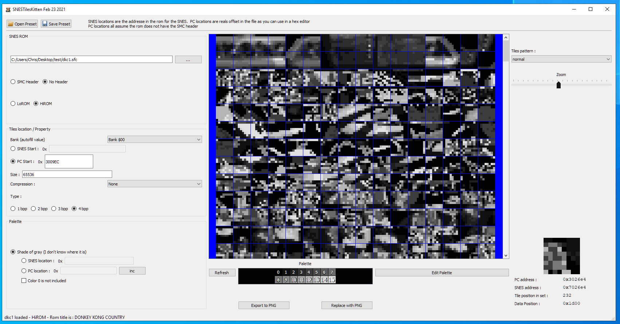620x324 pixels.
Task: Choose the 2 bpp tile type
Action: pos(33,209)
